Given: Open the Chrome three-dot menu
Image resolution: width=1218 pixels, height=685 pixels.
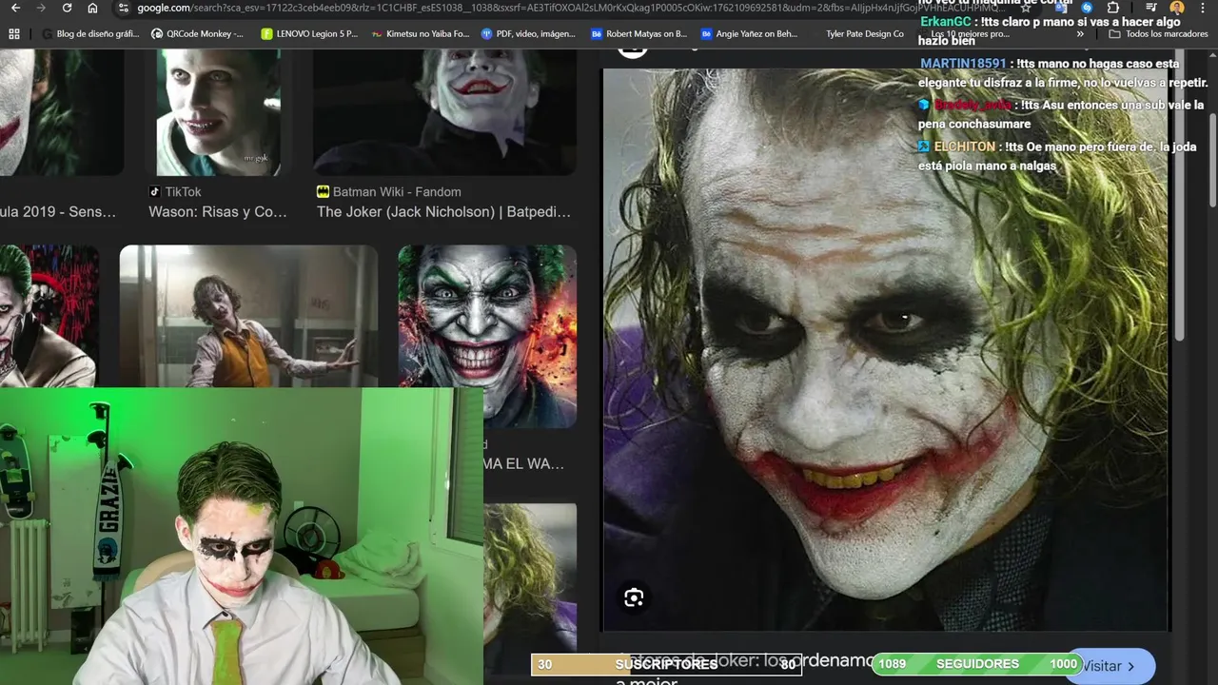Looking at the screenshot, I should point(1204,8).
